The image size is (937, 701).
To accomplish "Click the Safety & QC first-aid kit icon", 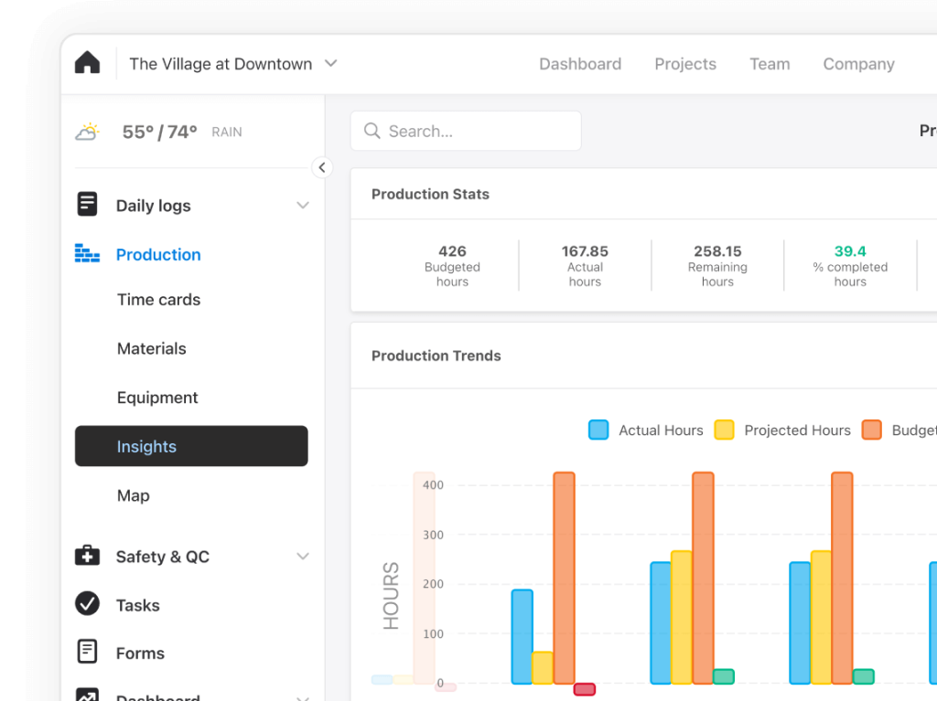I will [x=87, y=555].
